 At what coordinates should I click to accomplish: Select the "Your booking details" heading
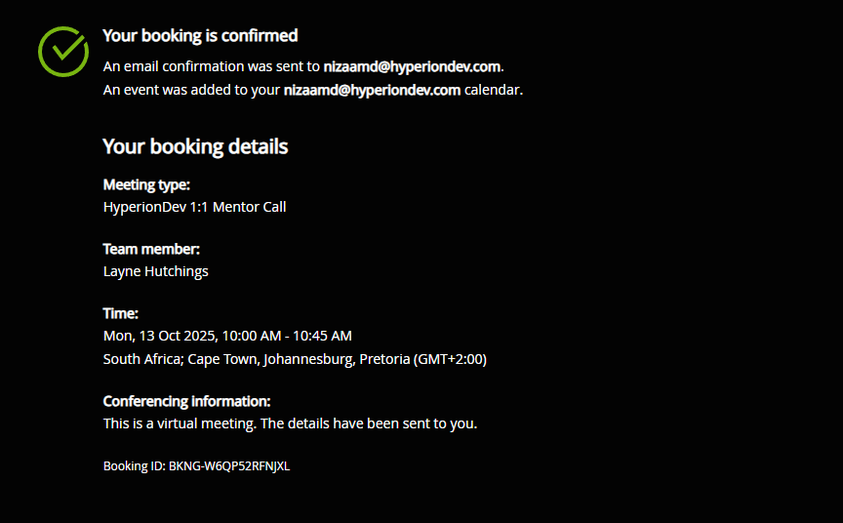(195, 147)
